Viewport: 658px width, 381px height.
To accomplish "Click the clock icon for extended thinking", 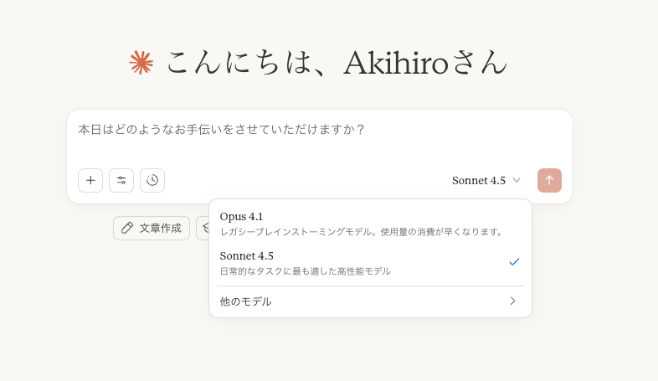I will coord(152,180).
